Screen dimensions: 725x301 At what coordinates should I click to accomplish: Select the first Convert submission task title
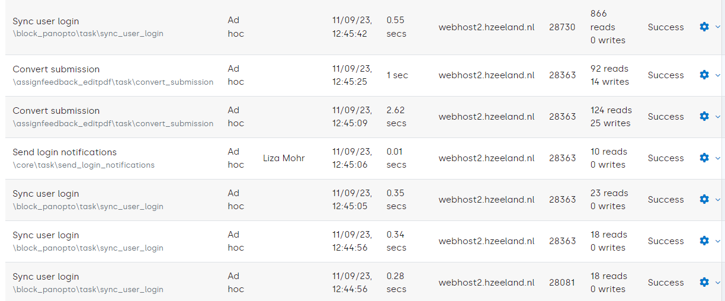pos(56,69)
